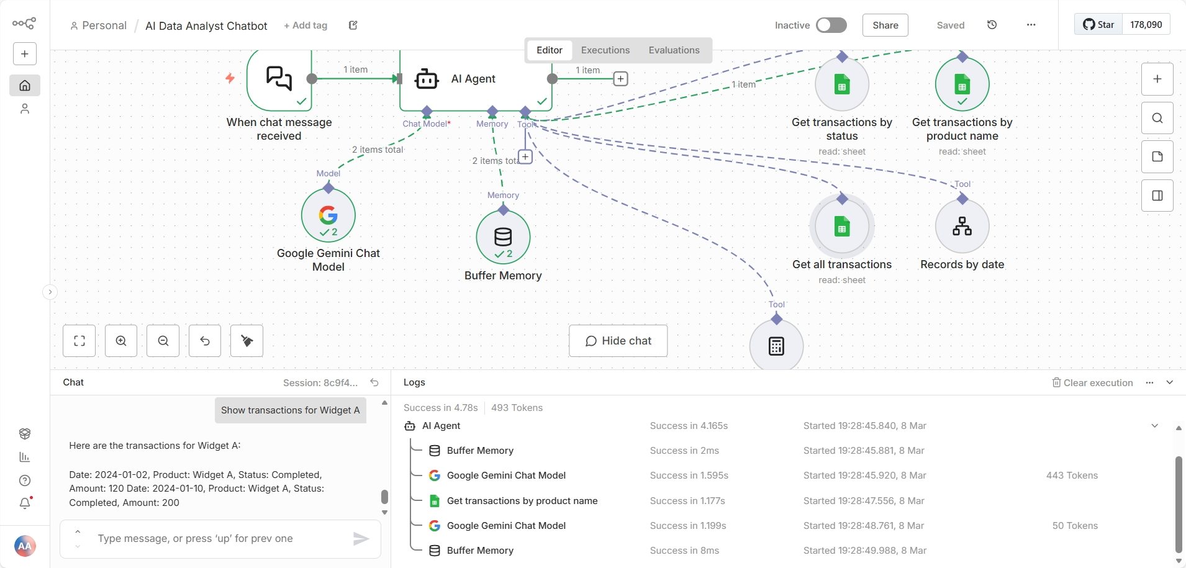Screen dimensions: 1186x568
Task: Fit the workflow to the view
Action: 79,341
